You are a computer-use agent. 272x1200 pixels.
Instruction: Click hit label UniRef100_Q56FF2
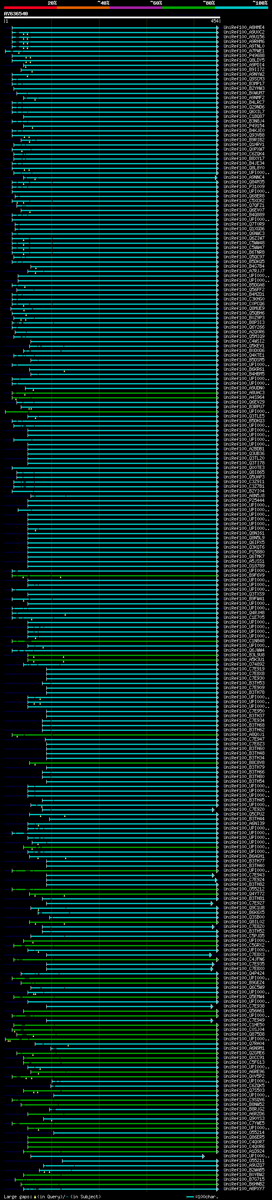[x=244, y=290]
